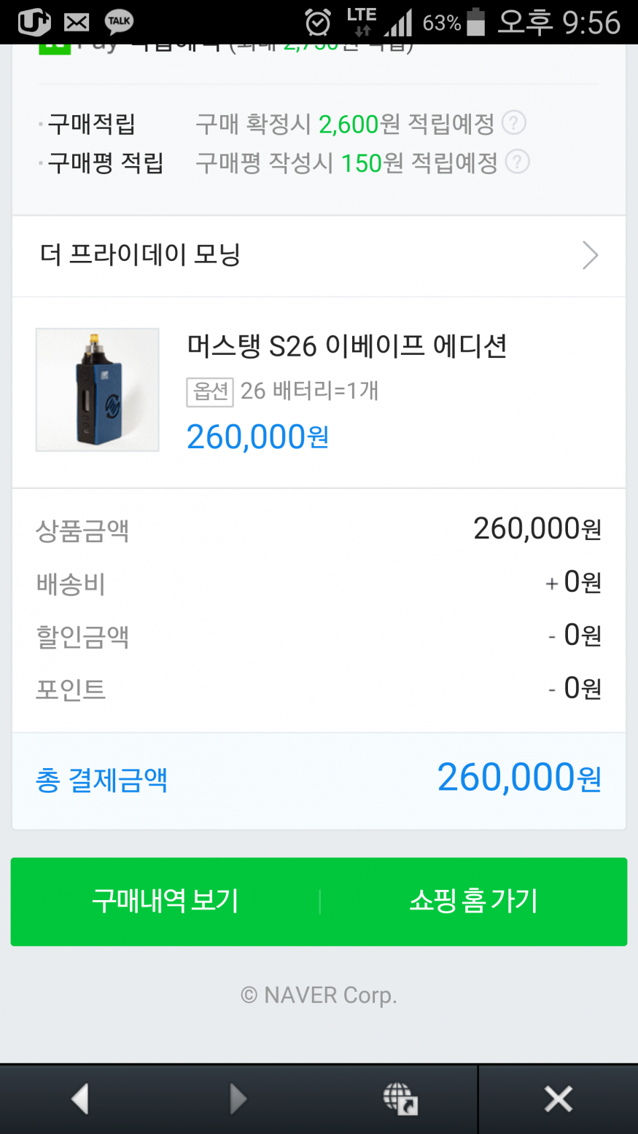Tap product title 머스탱 S26 이베이프 에디션

coord(346,345)
